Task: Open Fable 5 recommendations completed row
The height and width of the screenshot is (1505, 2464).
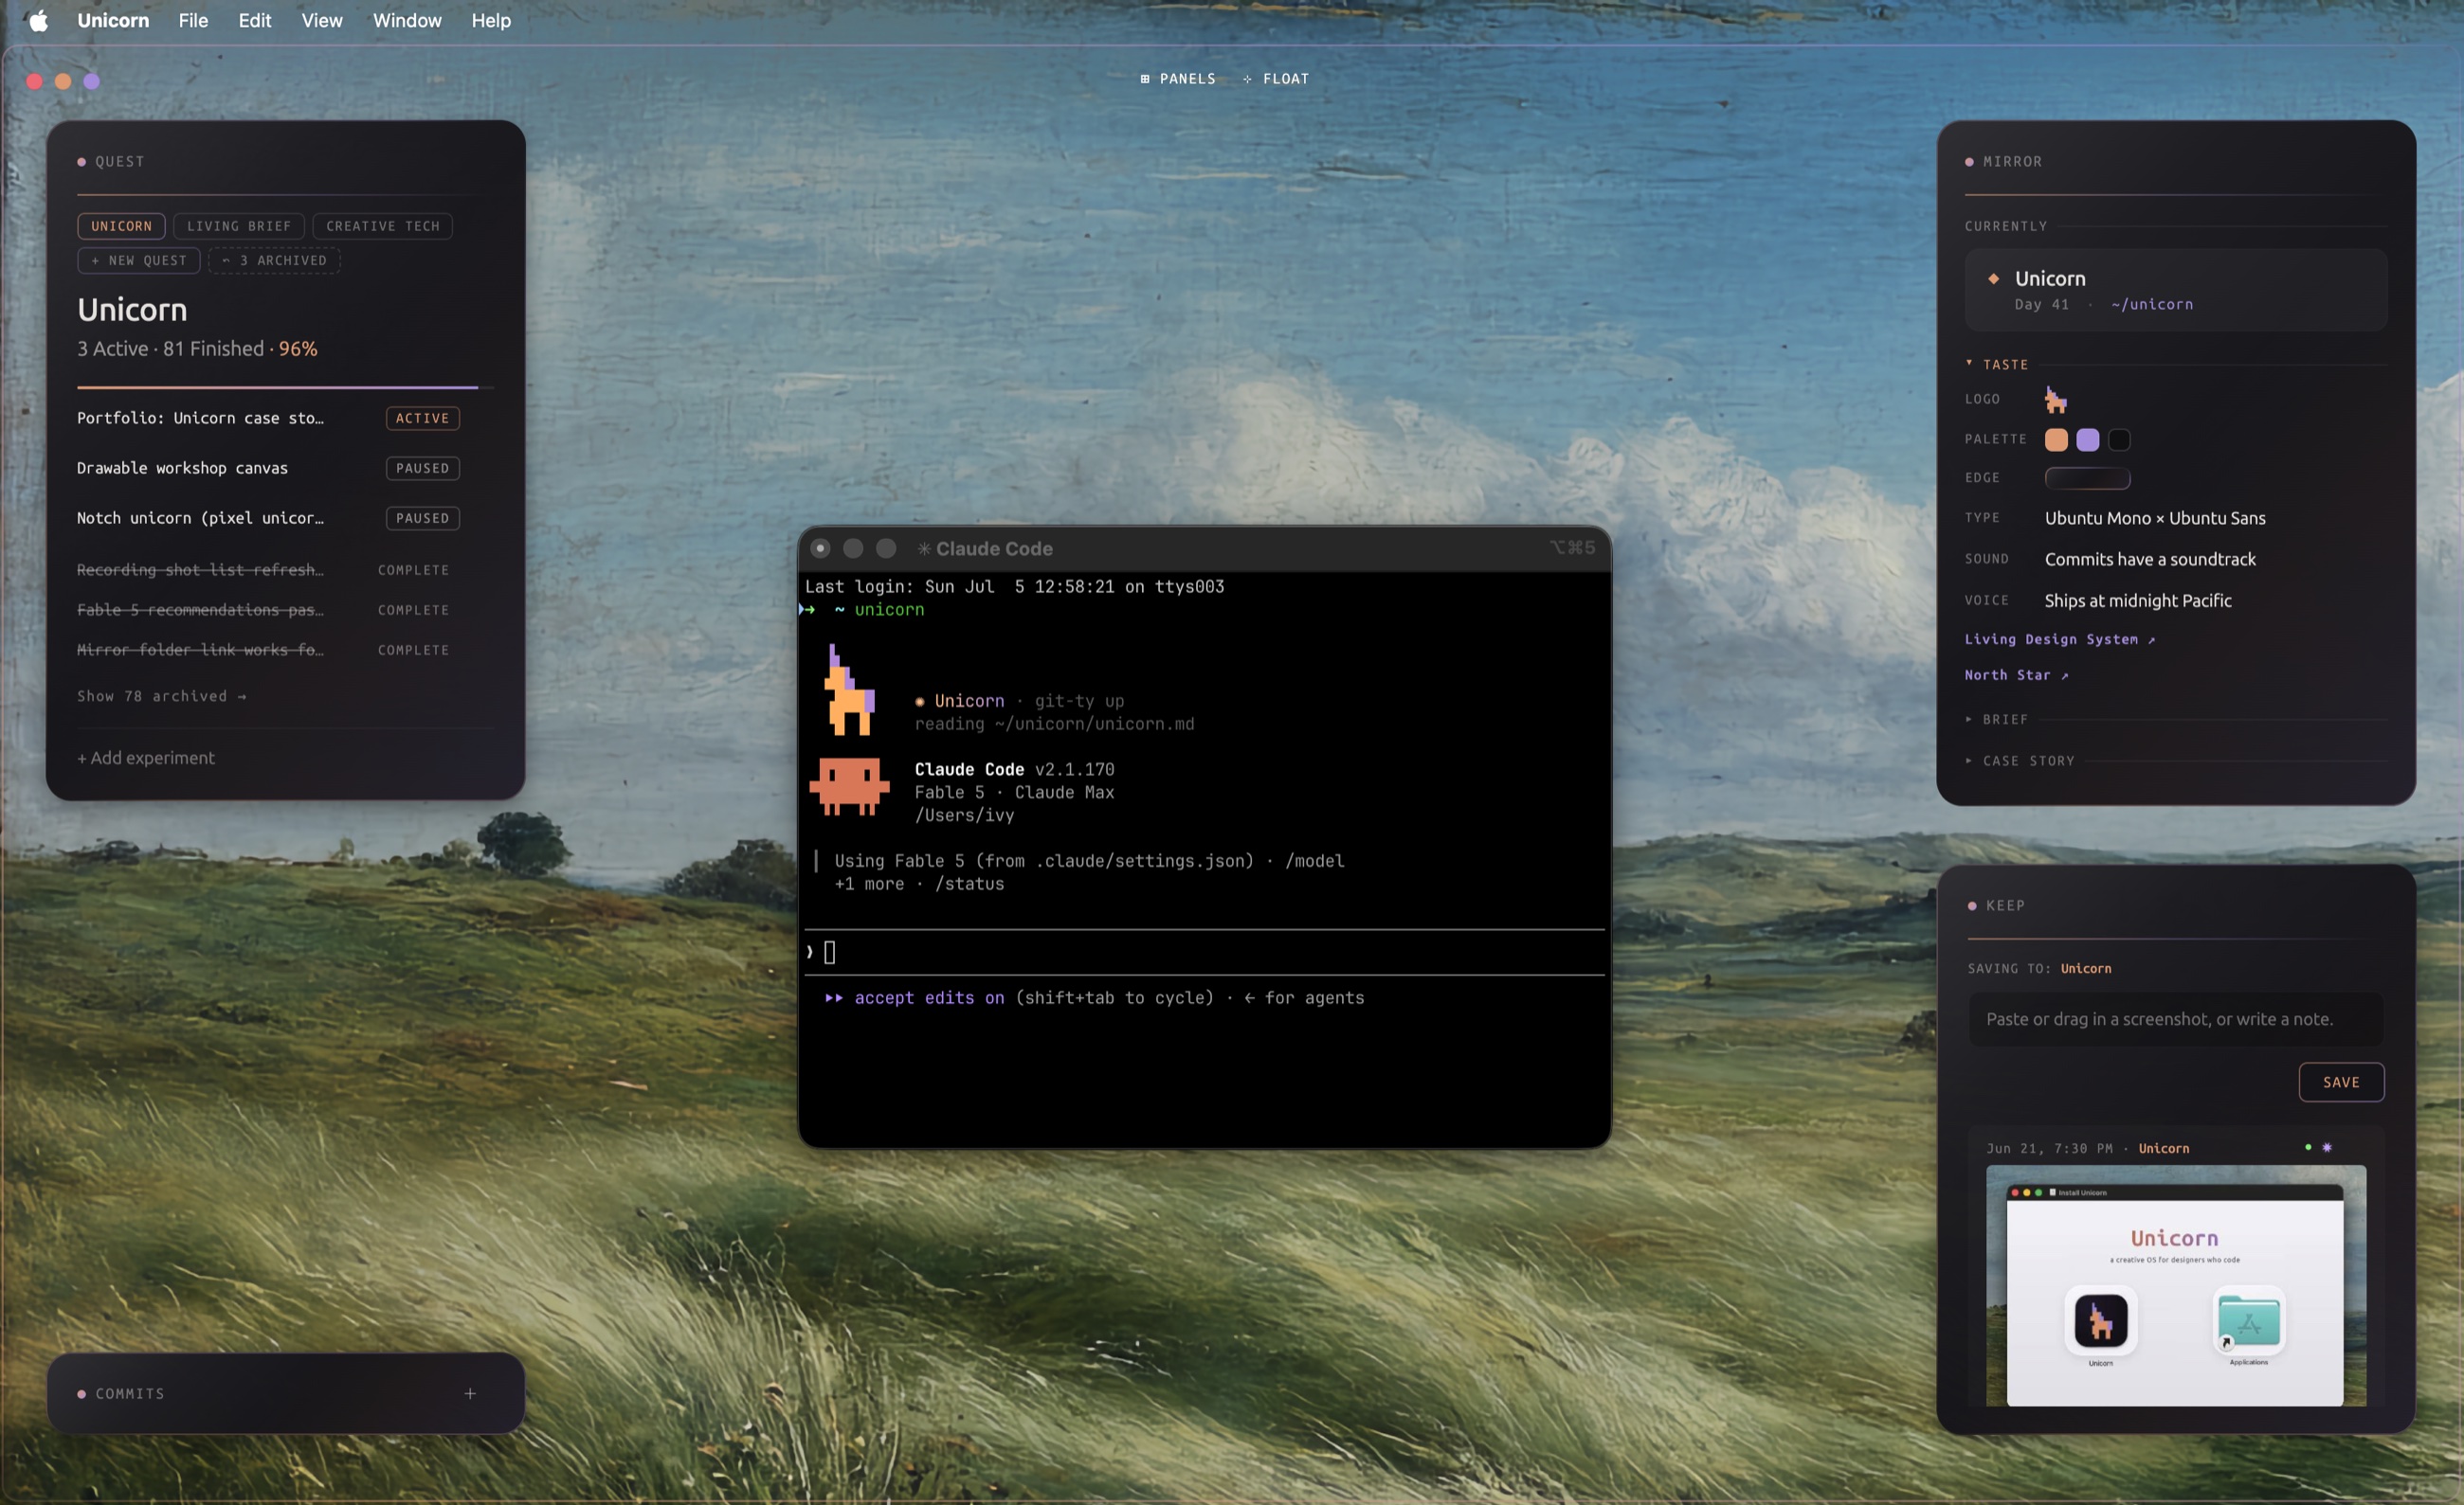Action: 200,610
